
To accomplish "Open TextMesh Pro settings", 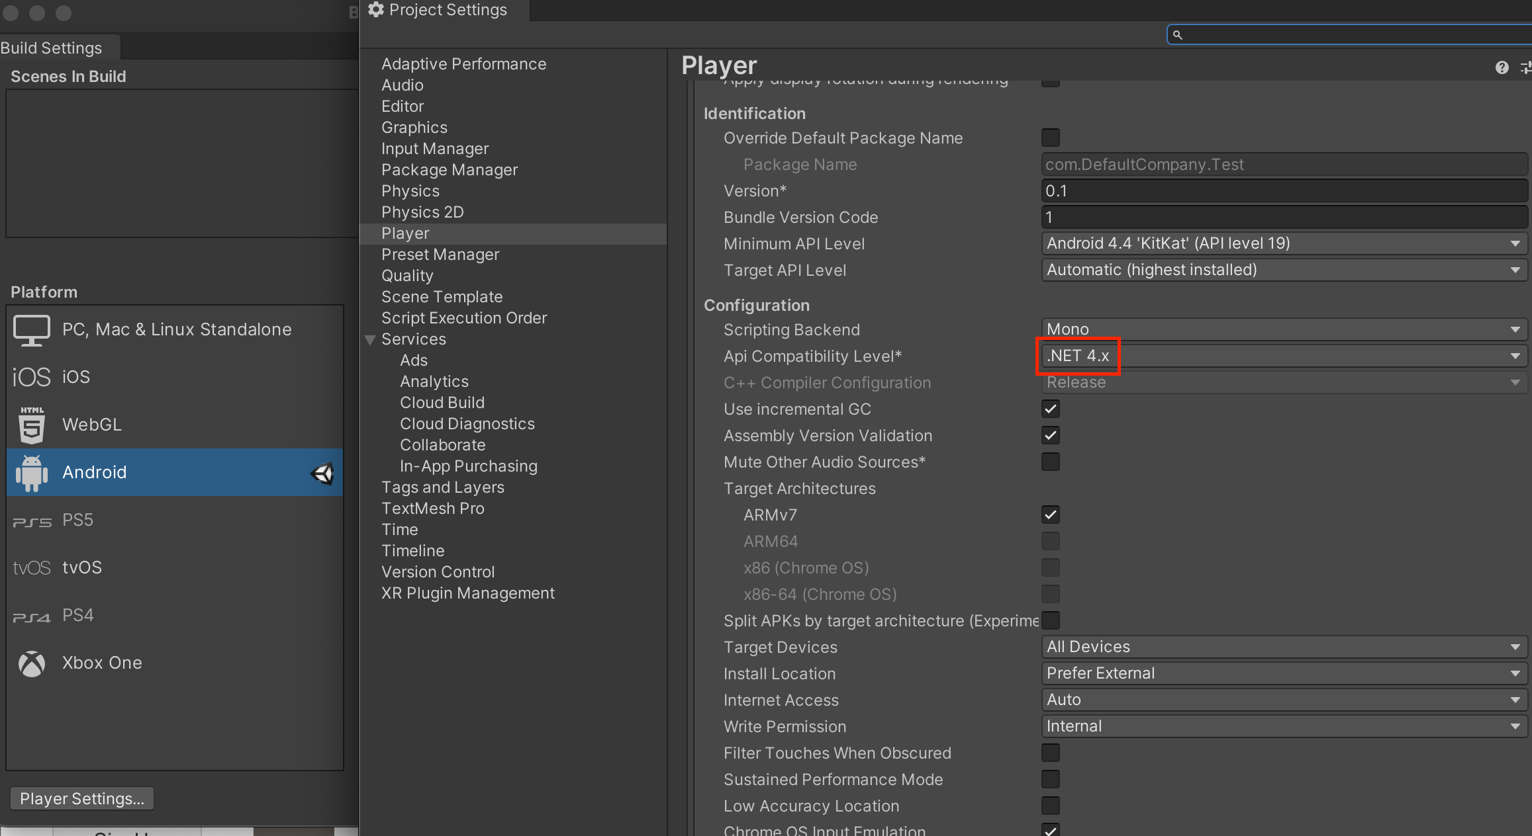I will tap(433, 509).
